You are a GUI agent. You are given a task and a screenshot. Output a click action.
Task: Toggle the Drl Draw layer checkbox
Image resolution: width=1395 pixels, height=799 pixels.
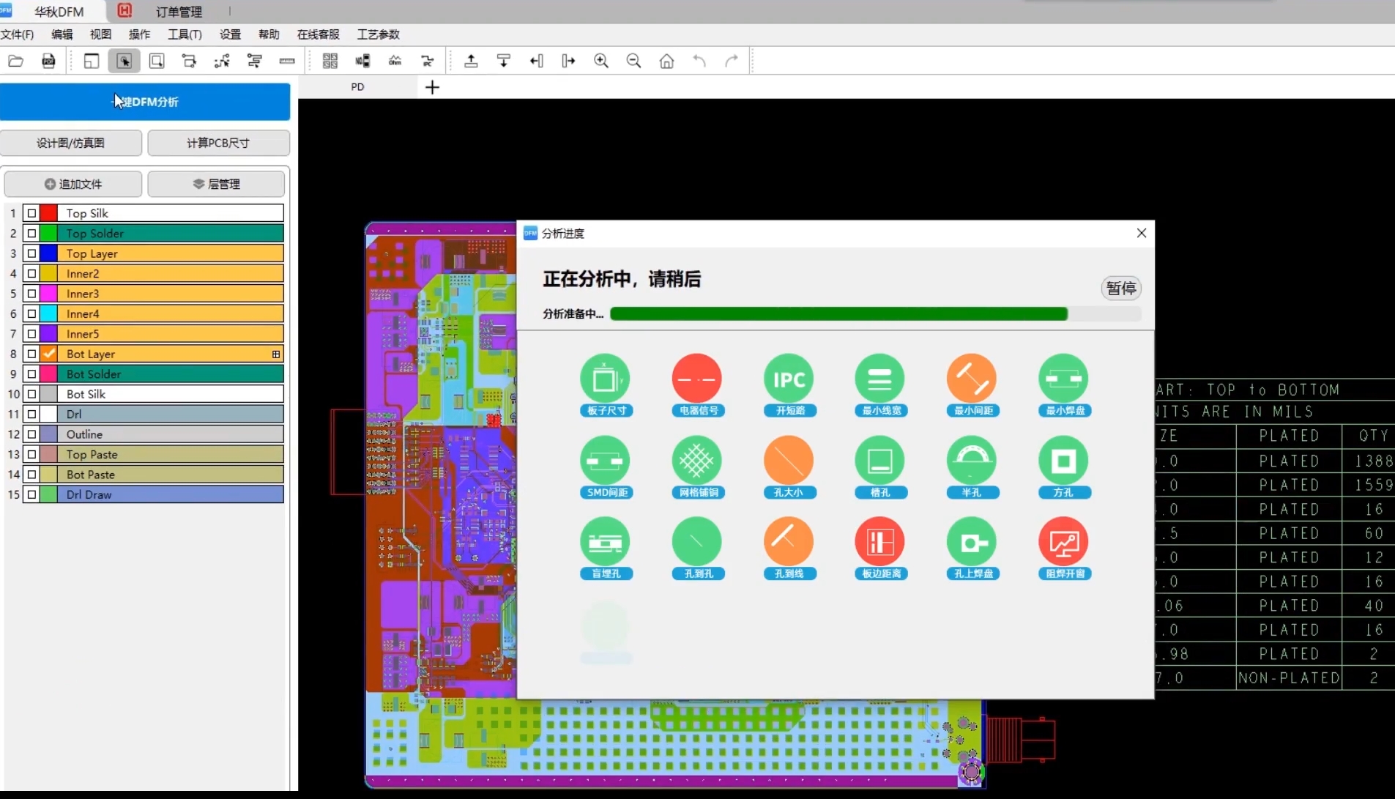pyautogui.click(x=31, y=494)
